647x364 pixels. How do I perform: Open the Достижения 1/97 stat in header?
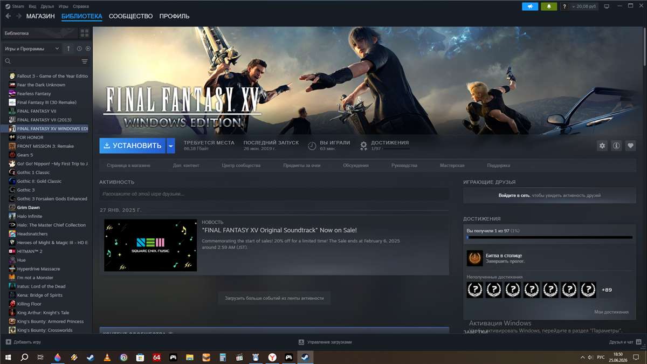click(384, 145)
